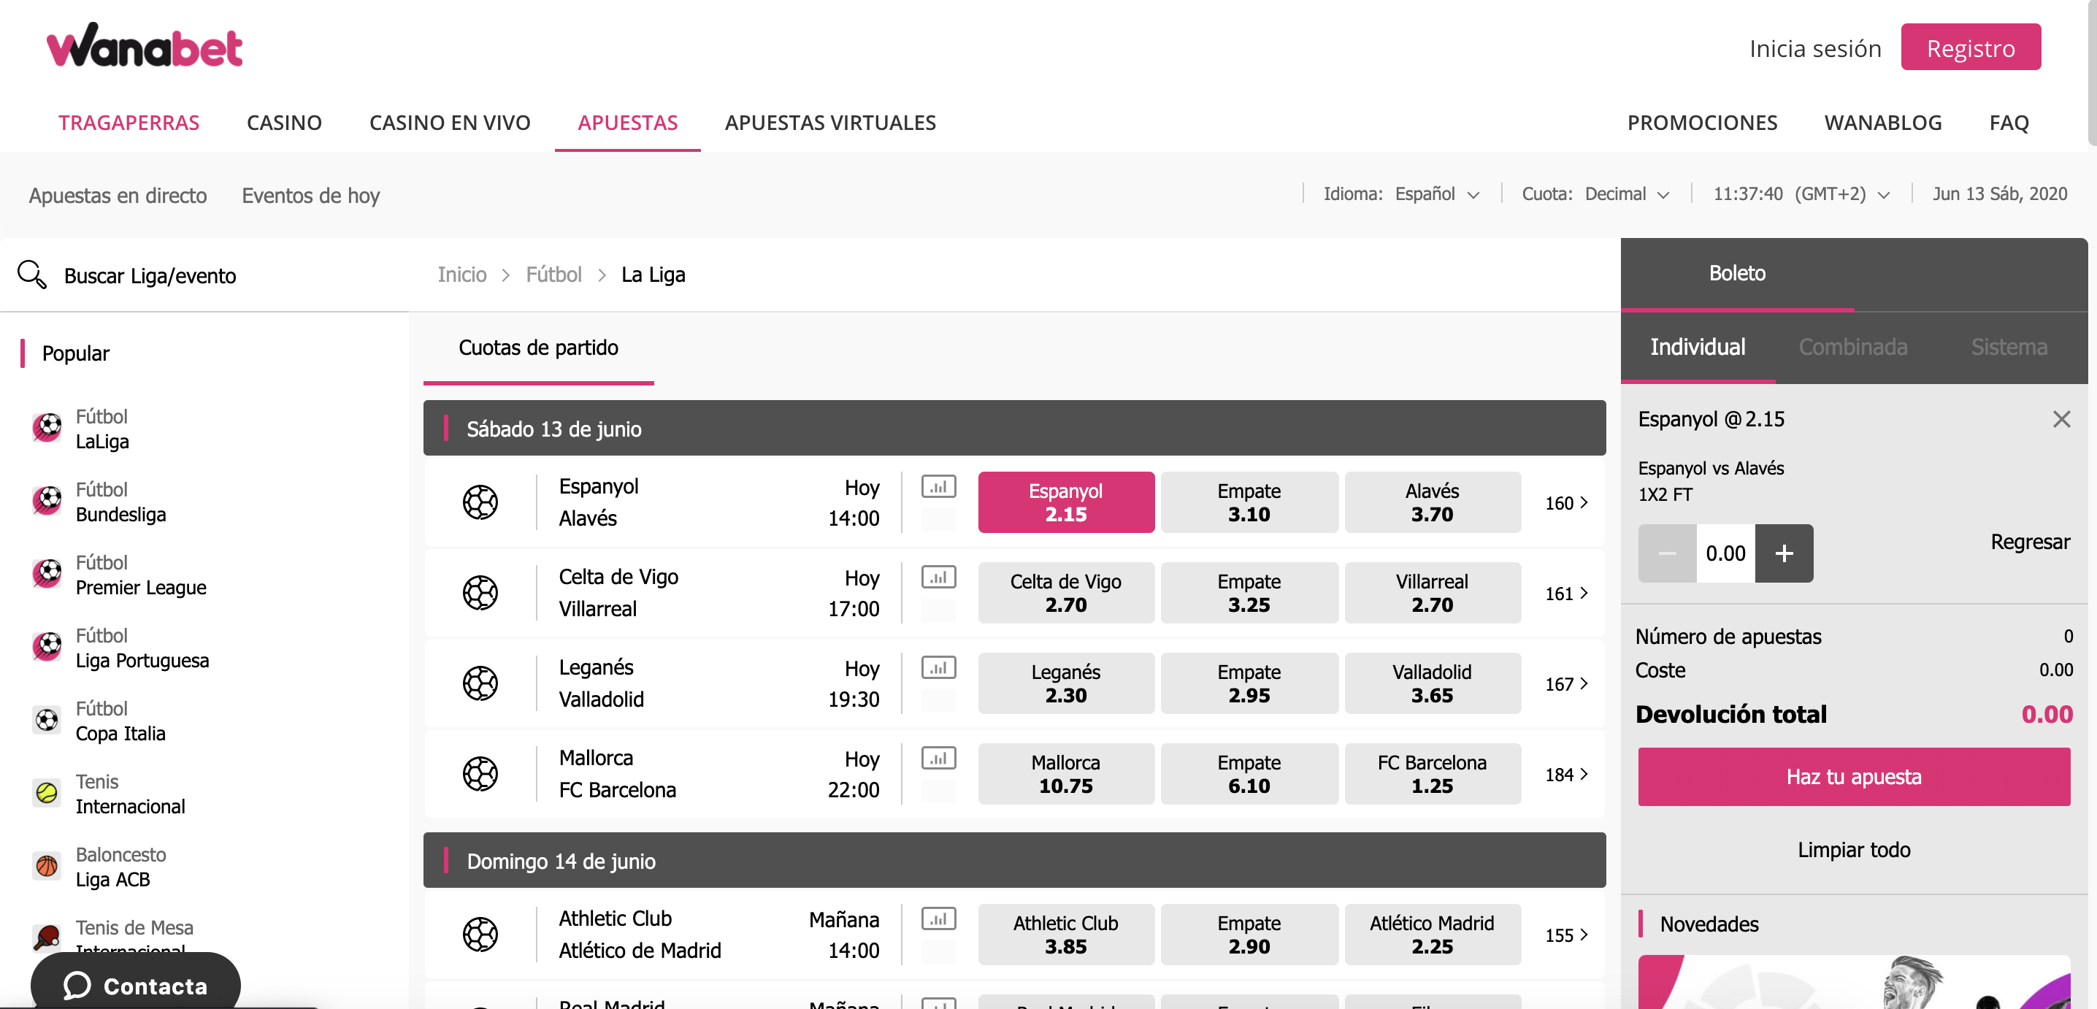Open CASINO EN VIVO menu
Image resolution: width=2097 pixels, height=1009 pixels.
[449, 122]
